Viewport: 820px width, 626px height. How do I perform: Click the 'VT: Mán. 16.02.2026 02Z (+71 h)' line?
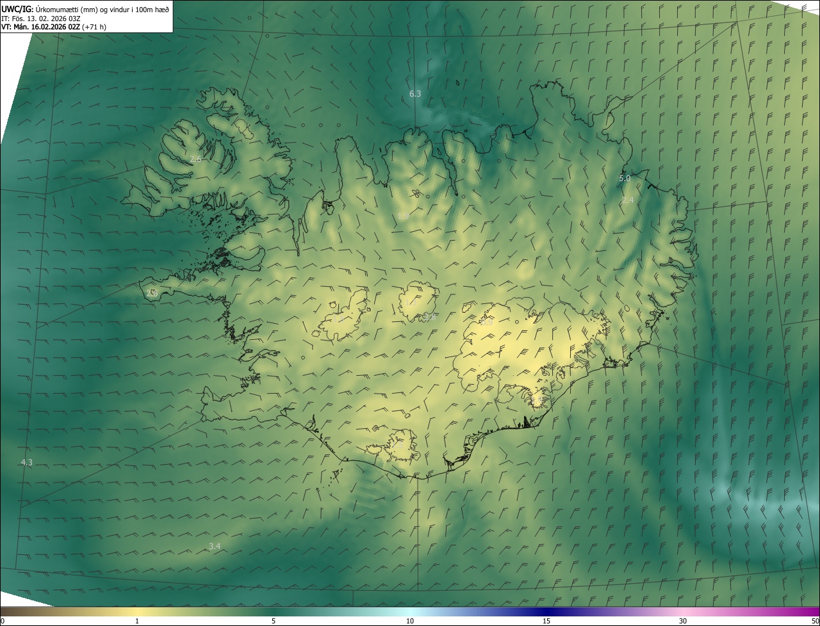coord(54,27)
